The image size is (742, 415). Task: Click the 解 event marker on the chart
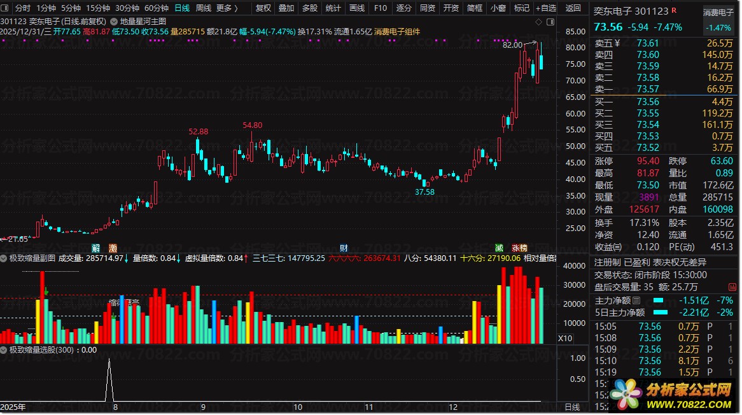coord(96,248)
